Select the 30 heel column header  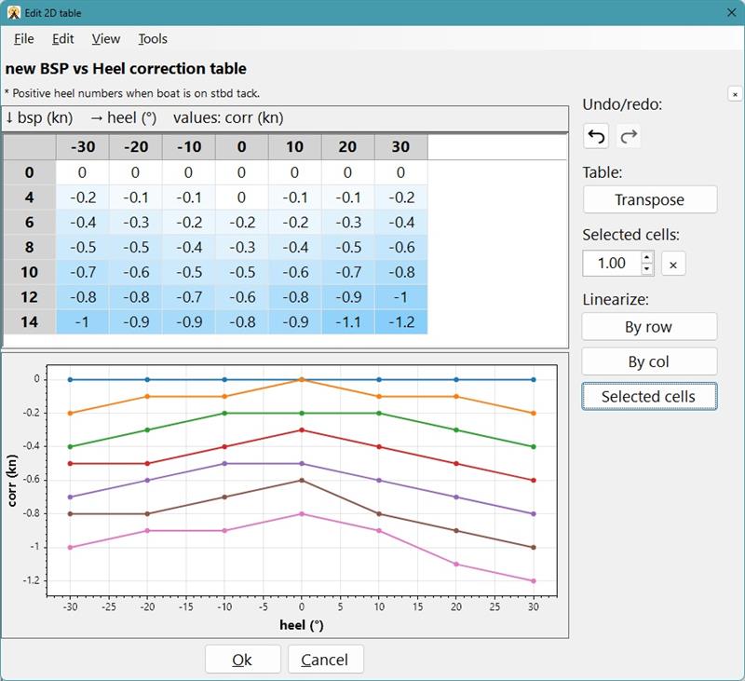coord(401,147)
